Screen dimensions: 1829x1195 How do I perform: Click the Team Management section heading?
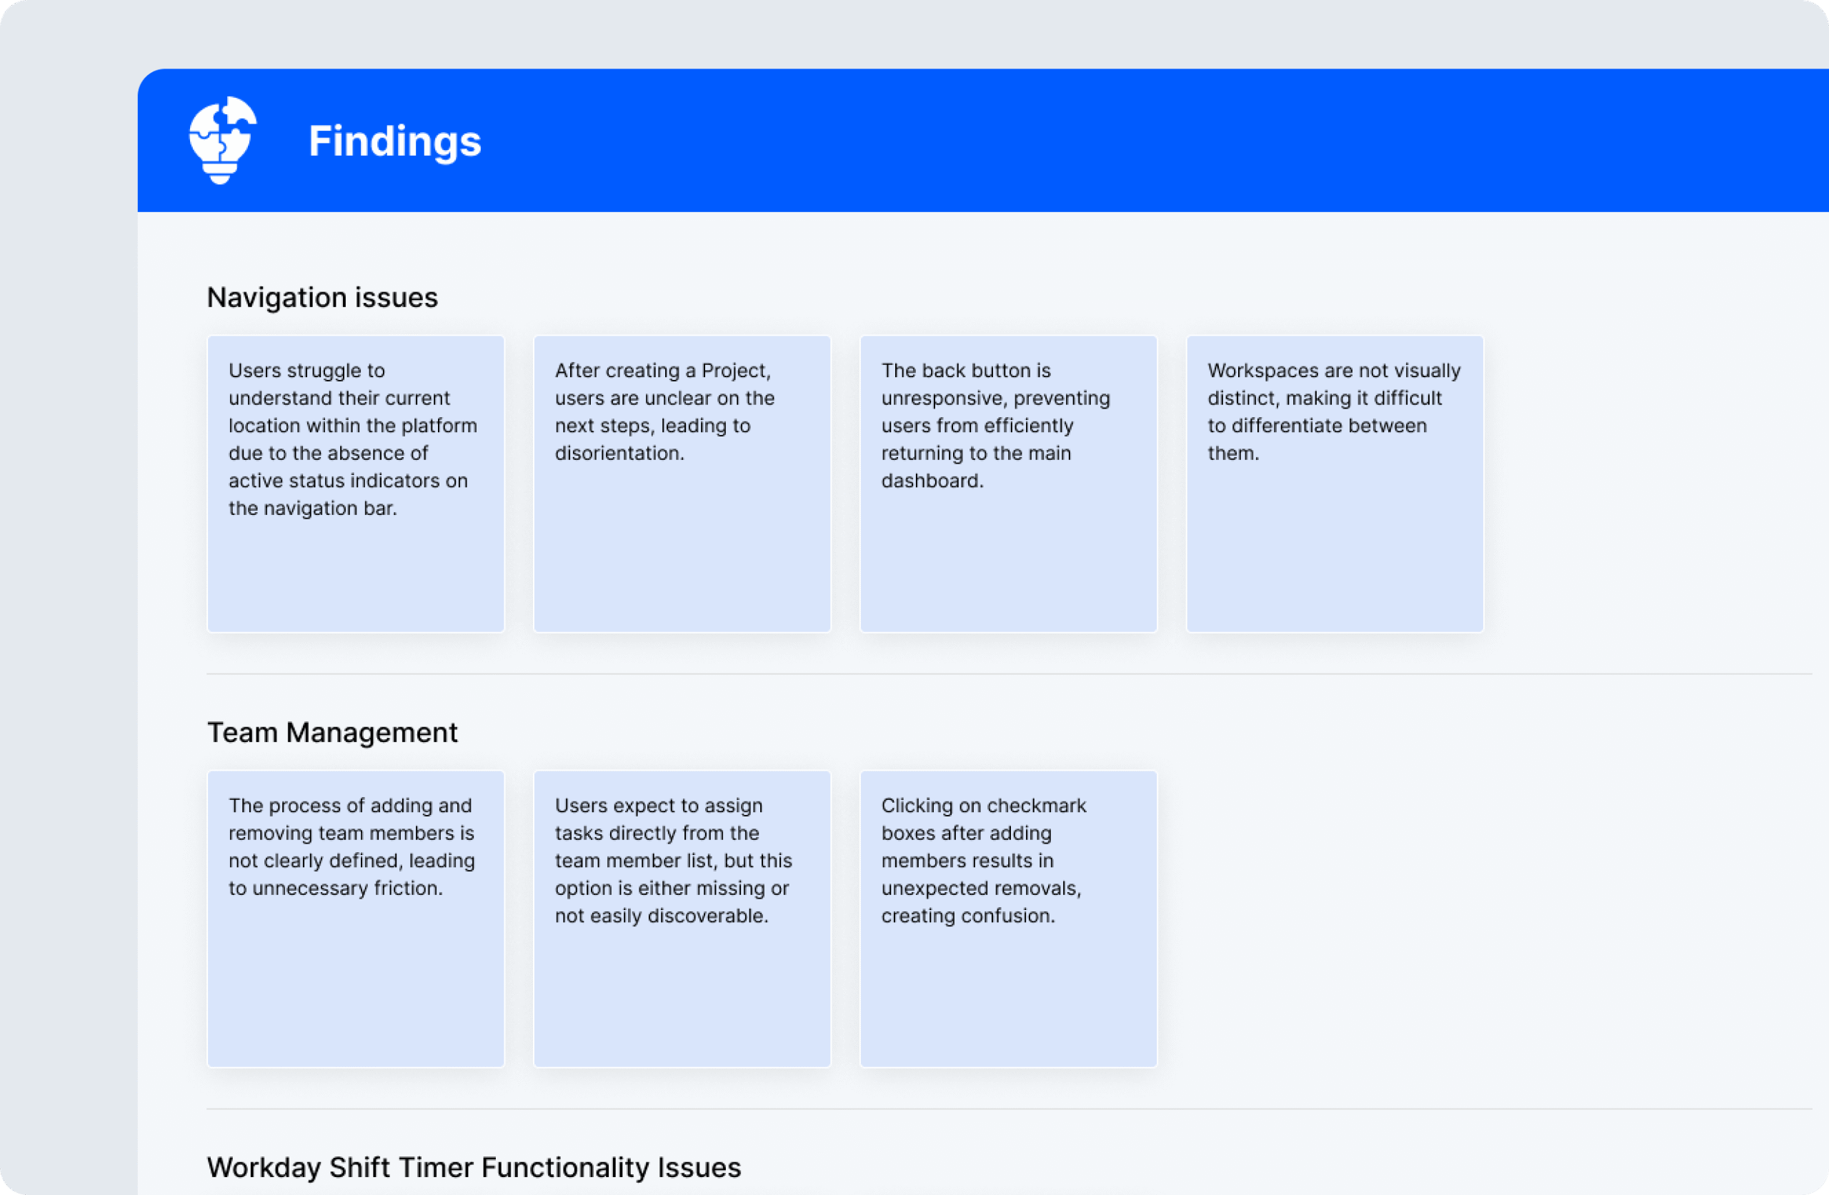(332, 732)
